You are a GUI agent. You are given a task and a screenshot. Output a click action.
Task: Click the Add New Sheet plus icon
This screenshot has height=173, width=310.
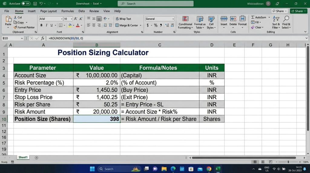coord(37,158)
